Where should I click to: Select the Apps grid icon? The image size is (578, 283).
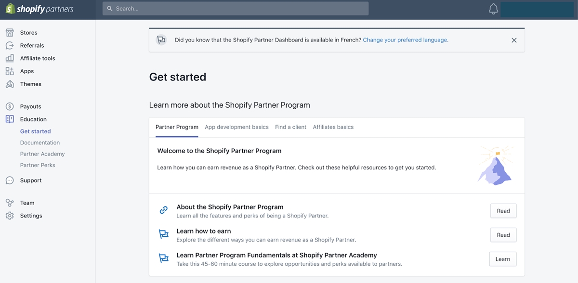(x=10, y=71)
